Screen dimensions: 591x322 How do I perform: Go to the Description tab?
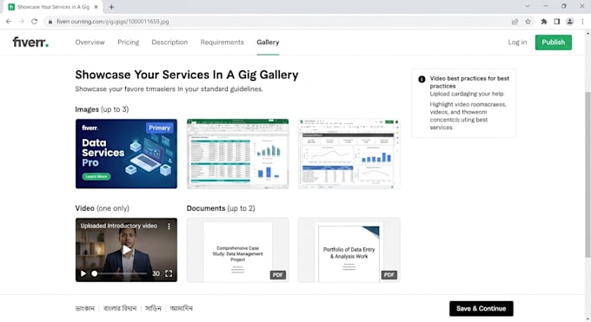point(169,43)
